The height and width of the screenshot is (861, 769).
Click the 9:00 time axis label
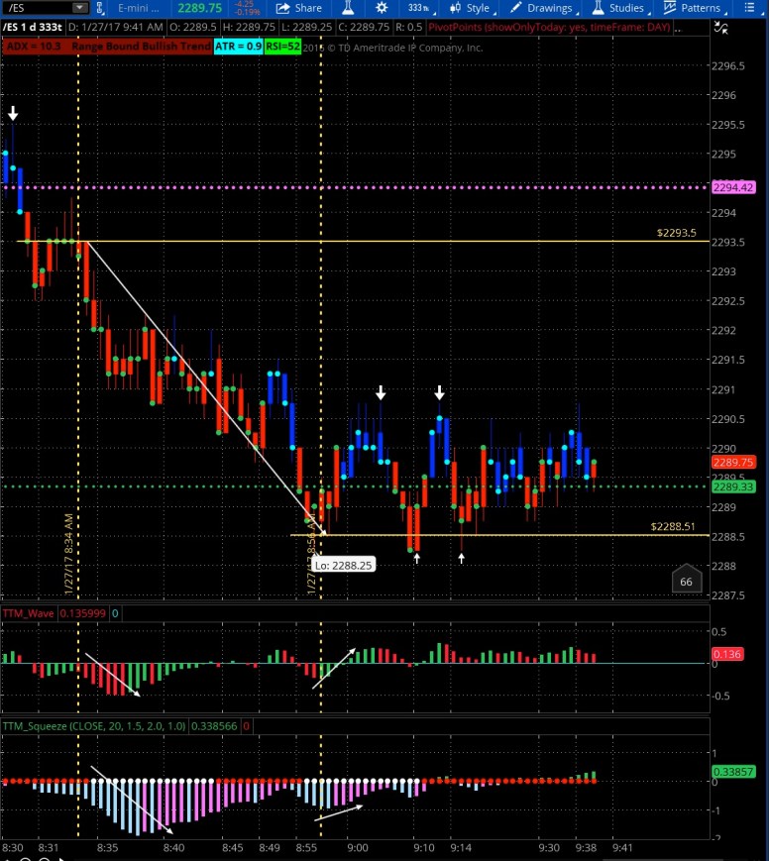tap(358, 847)
